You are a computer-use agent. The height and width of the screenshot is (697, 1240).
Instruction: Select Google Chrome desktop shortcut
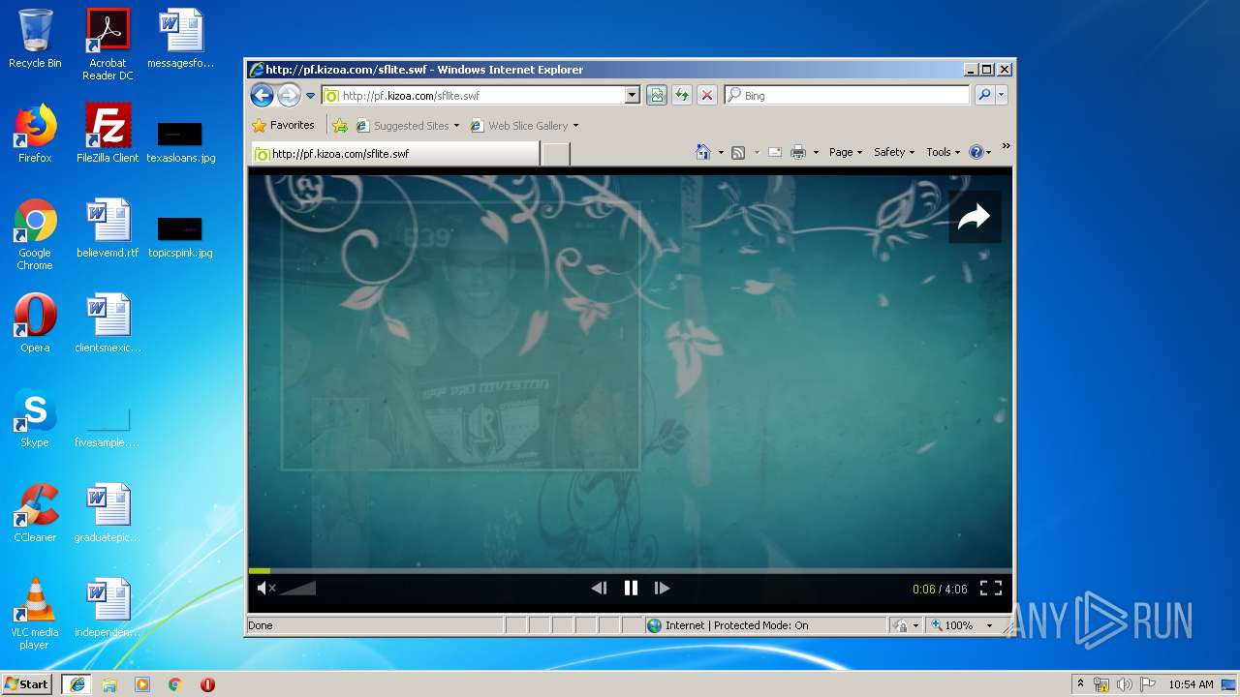point(35,234)
